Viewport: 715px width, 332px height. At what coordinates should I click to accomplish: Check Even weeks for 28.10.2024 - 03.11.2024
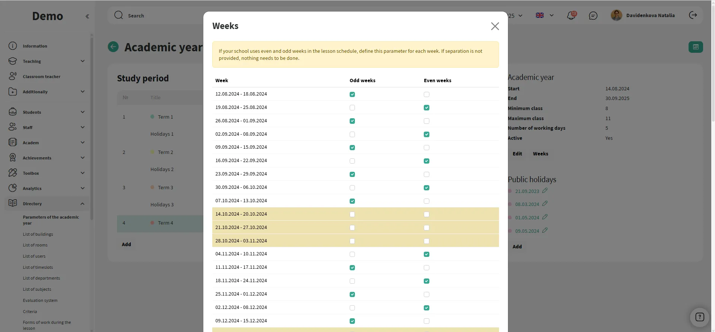pyautogui.click(x=426, y=241)
